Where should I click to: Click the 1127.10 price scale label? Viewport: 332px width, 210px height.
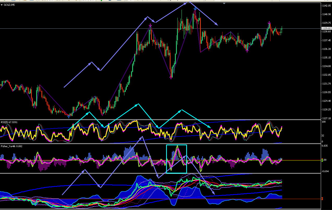(326, 118)
